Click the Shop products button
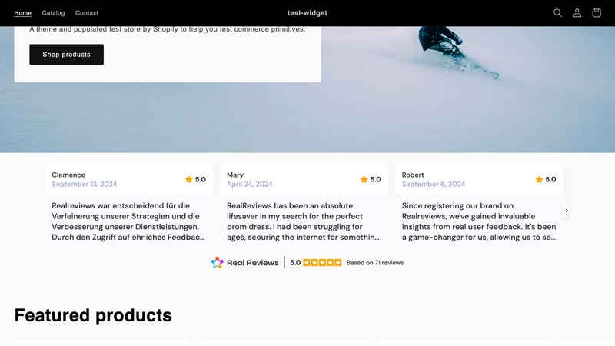The width and height of the screenshot is (615, 346). tap(67, 55)
